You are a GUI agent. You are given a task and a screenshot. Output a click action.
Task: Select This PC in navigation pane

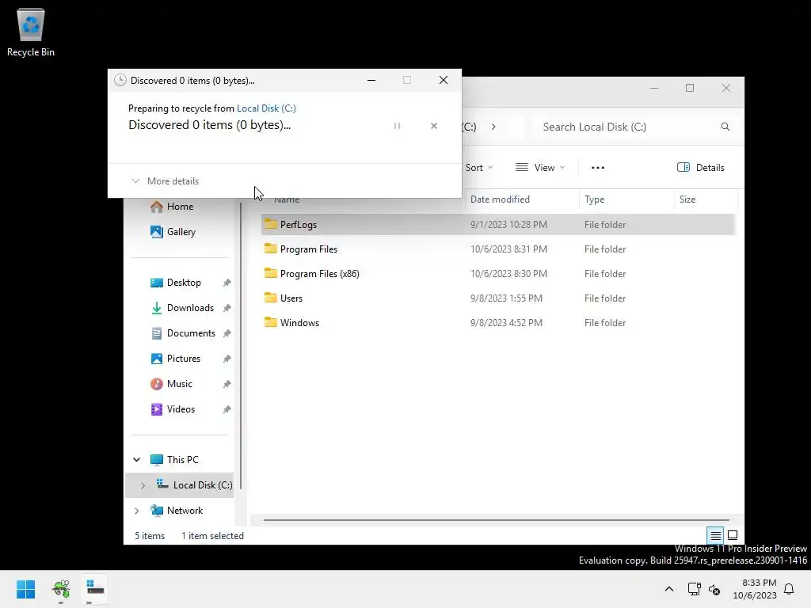point(182,460)
